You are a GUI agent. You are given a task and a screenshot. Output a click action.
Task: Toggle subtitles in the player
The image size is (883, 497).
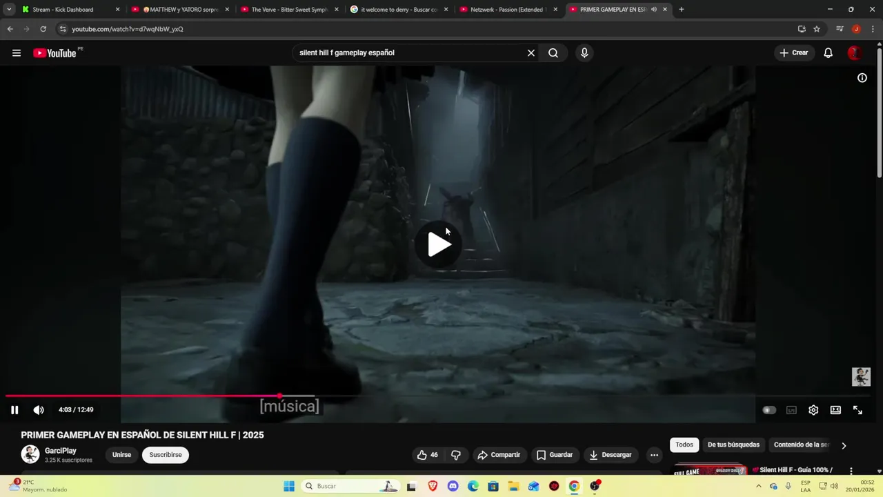pos(791,410)
